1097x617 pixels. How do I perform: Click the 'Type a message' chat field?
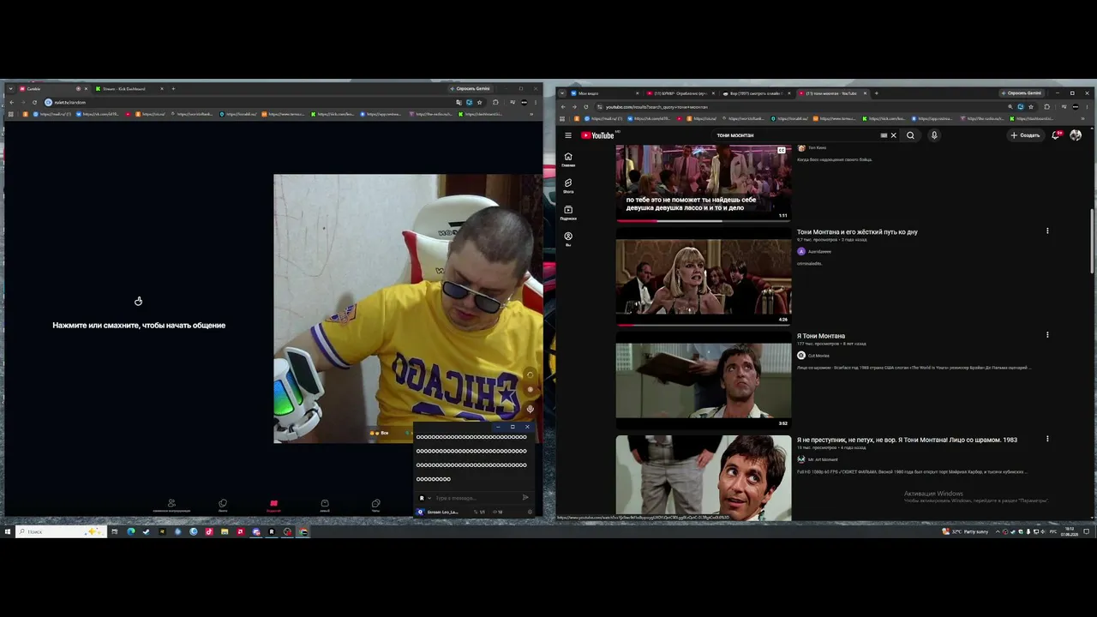click(476, 498)
